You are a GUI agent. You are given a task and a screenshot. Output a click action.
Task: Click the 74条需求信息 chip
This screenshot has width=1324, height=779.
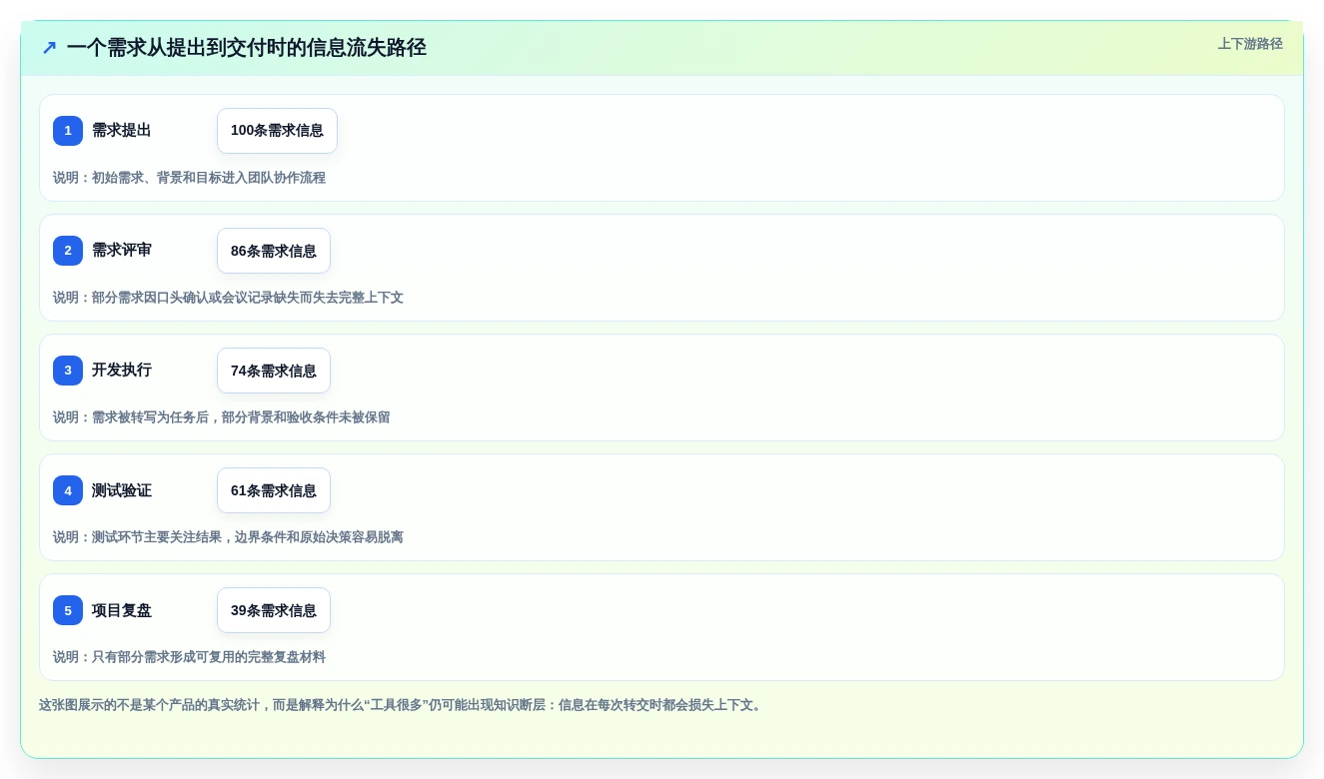(274, 371)
